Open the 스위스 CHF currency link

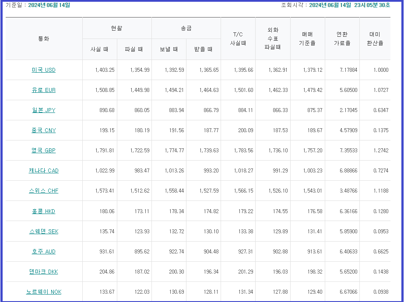pyautogui.click(x=43, y=191)
